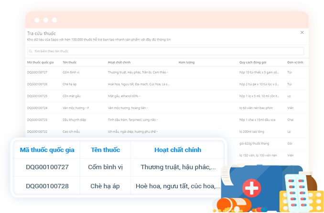324x213 pixels.
Task: Select code DQG00100728 in the enlarged card
Action: point(47,186)
